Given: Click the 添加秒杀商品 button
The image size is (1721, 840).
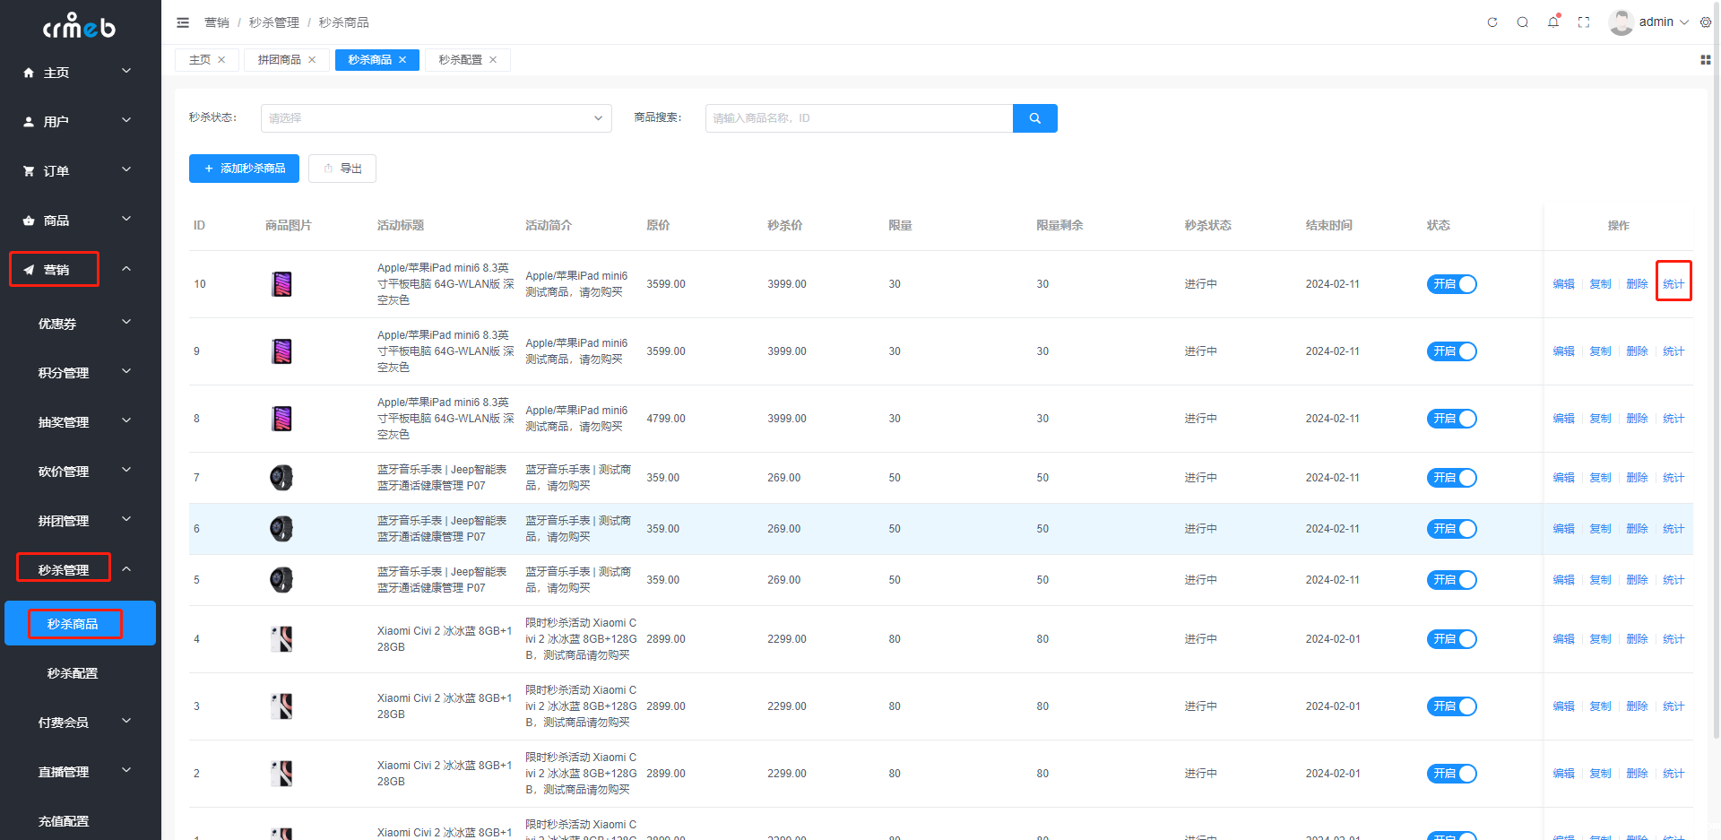Looking at the screenshot, I should point(244,169).
